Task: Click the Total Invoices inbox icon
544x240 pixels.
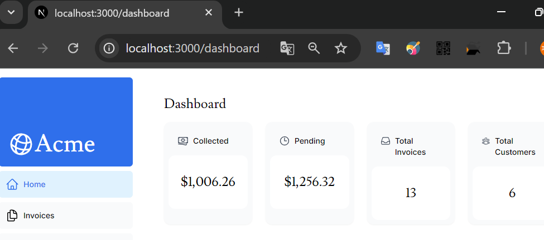Action: 386,141
